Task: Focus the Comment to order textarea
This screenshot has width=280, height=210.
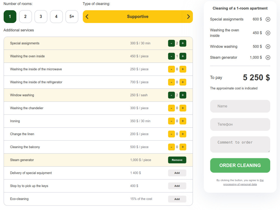Action: 240,144
